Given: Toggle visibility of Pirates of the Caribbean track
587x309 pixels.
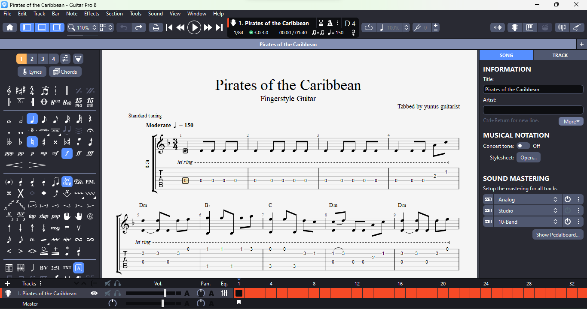Looking at the screenshot, I should pyautogui.click(x=94, y=294).
